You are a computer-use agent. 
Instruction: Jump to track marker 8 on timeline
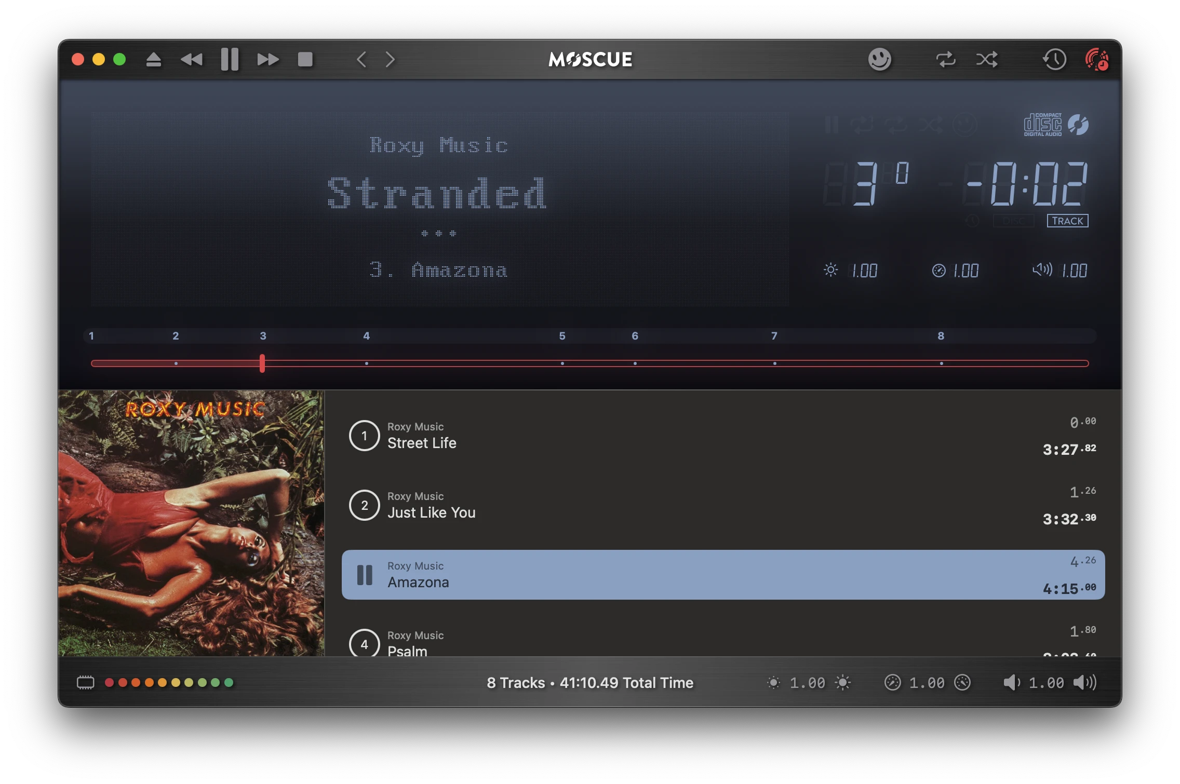pos(941,336)
